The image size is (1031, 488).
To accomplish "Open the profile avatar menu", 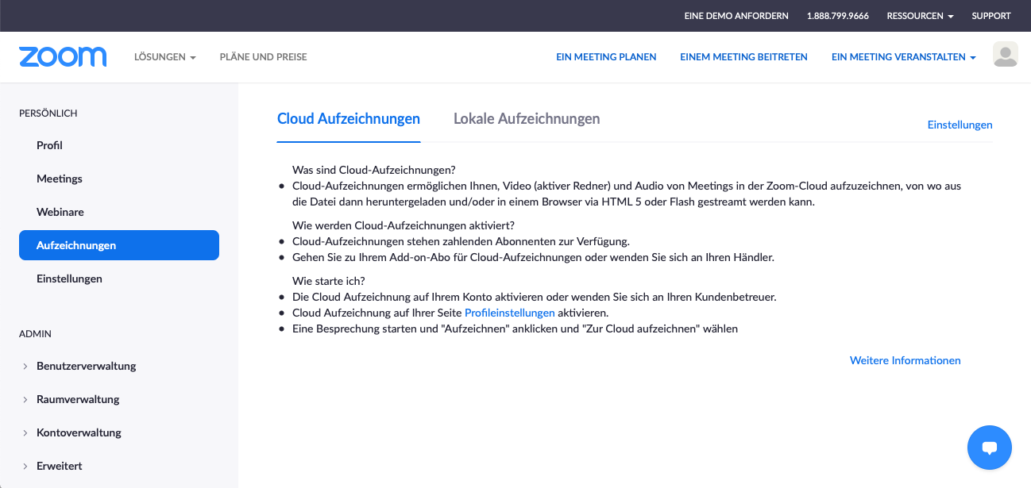I will point(1005,55).
